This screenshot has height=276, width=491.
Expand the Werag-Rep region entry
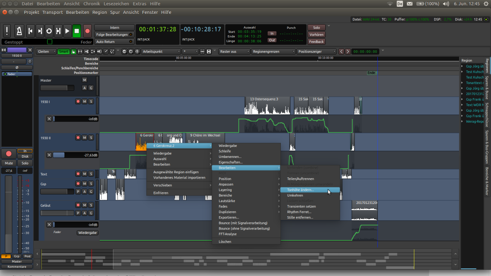click(x=462, y=122)
